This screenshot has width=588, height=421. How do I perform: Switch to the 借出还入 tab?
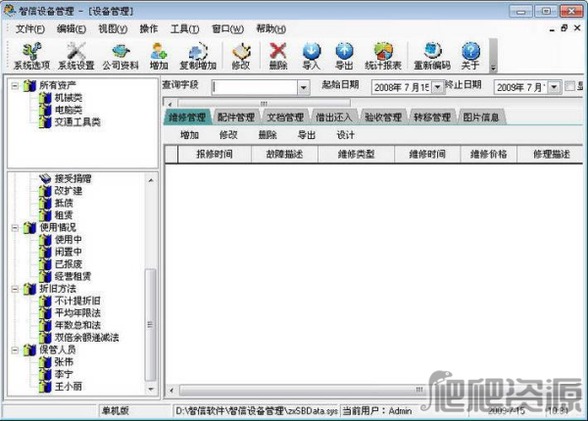[334, 117]
